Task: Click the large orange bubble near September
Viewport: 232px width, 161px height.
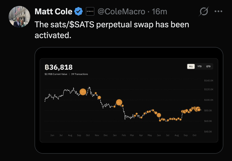Action: click(x=83, y=92)
